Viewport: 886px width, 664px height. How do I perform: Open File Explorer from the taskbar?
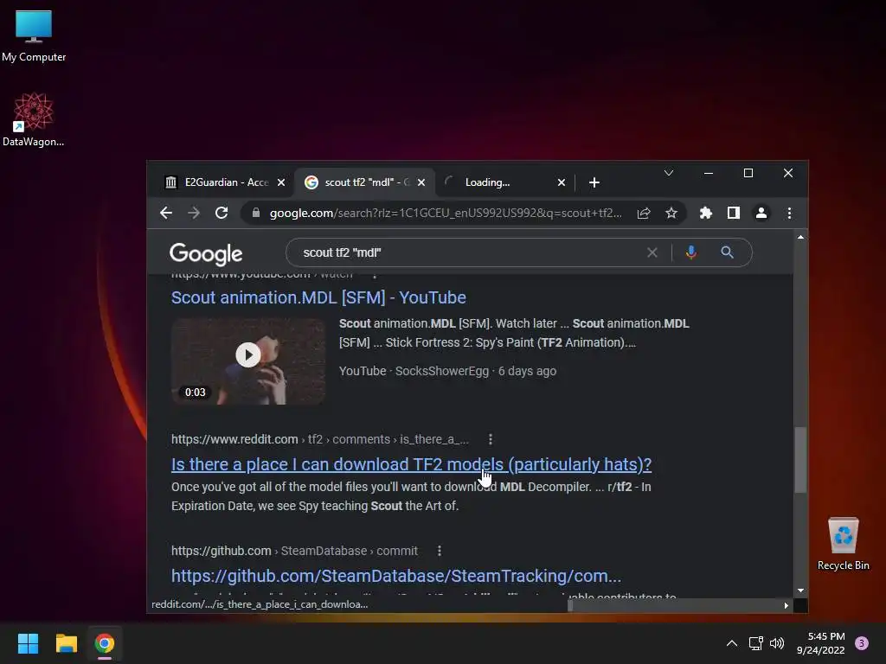(66, 643)
